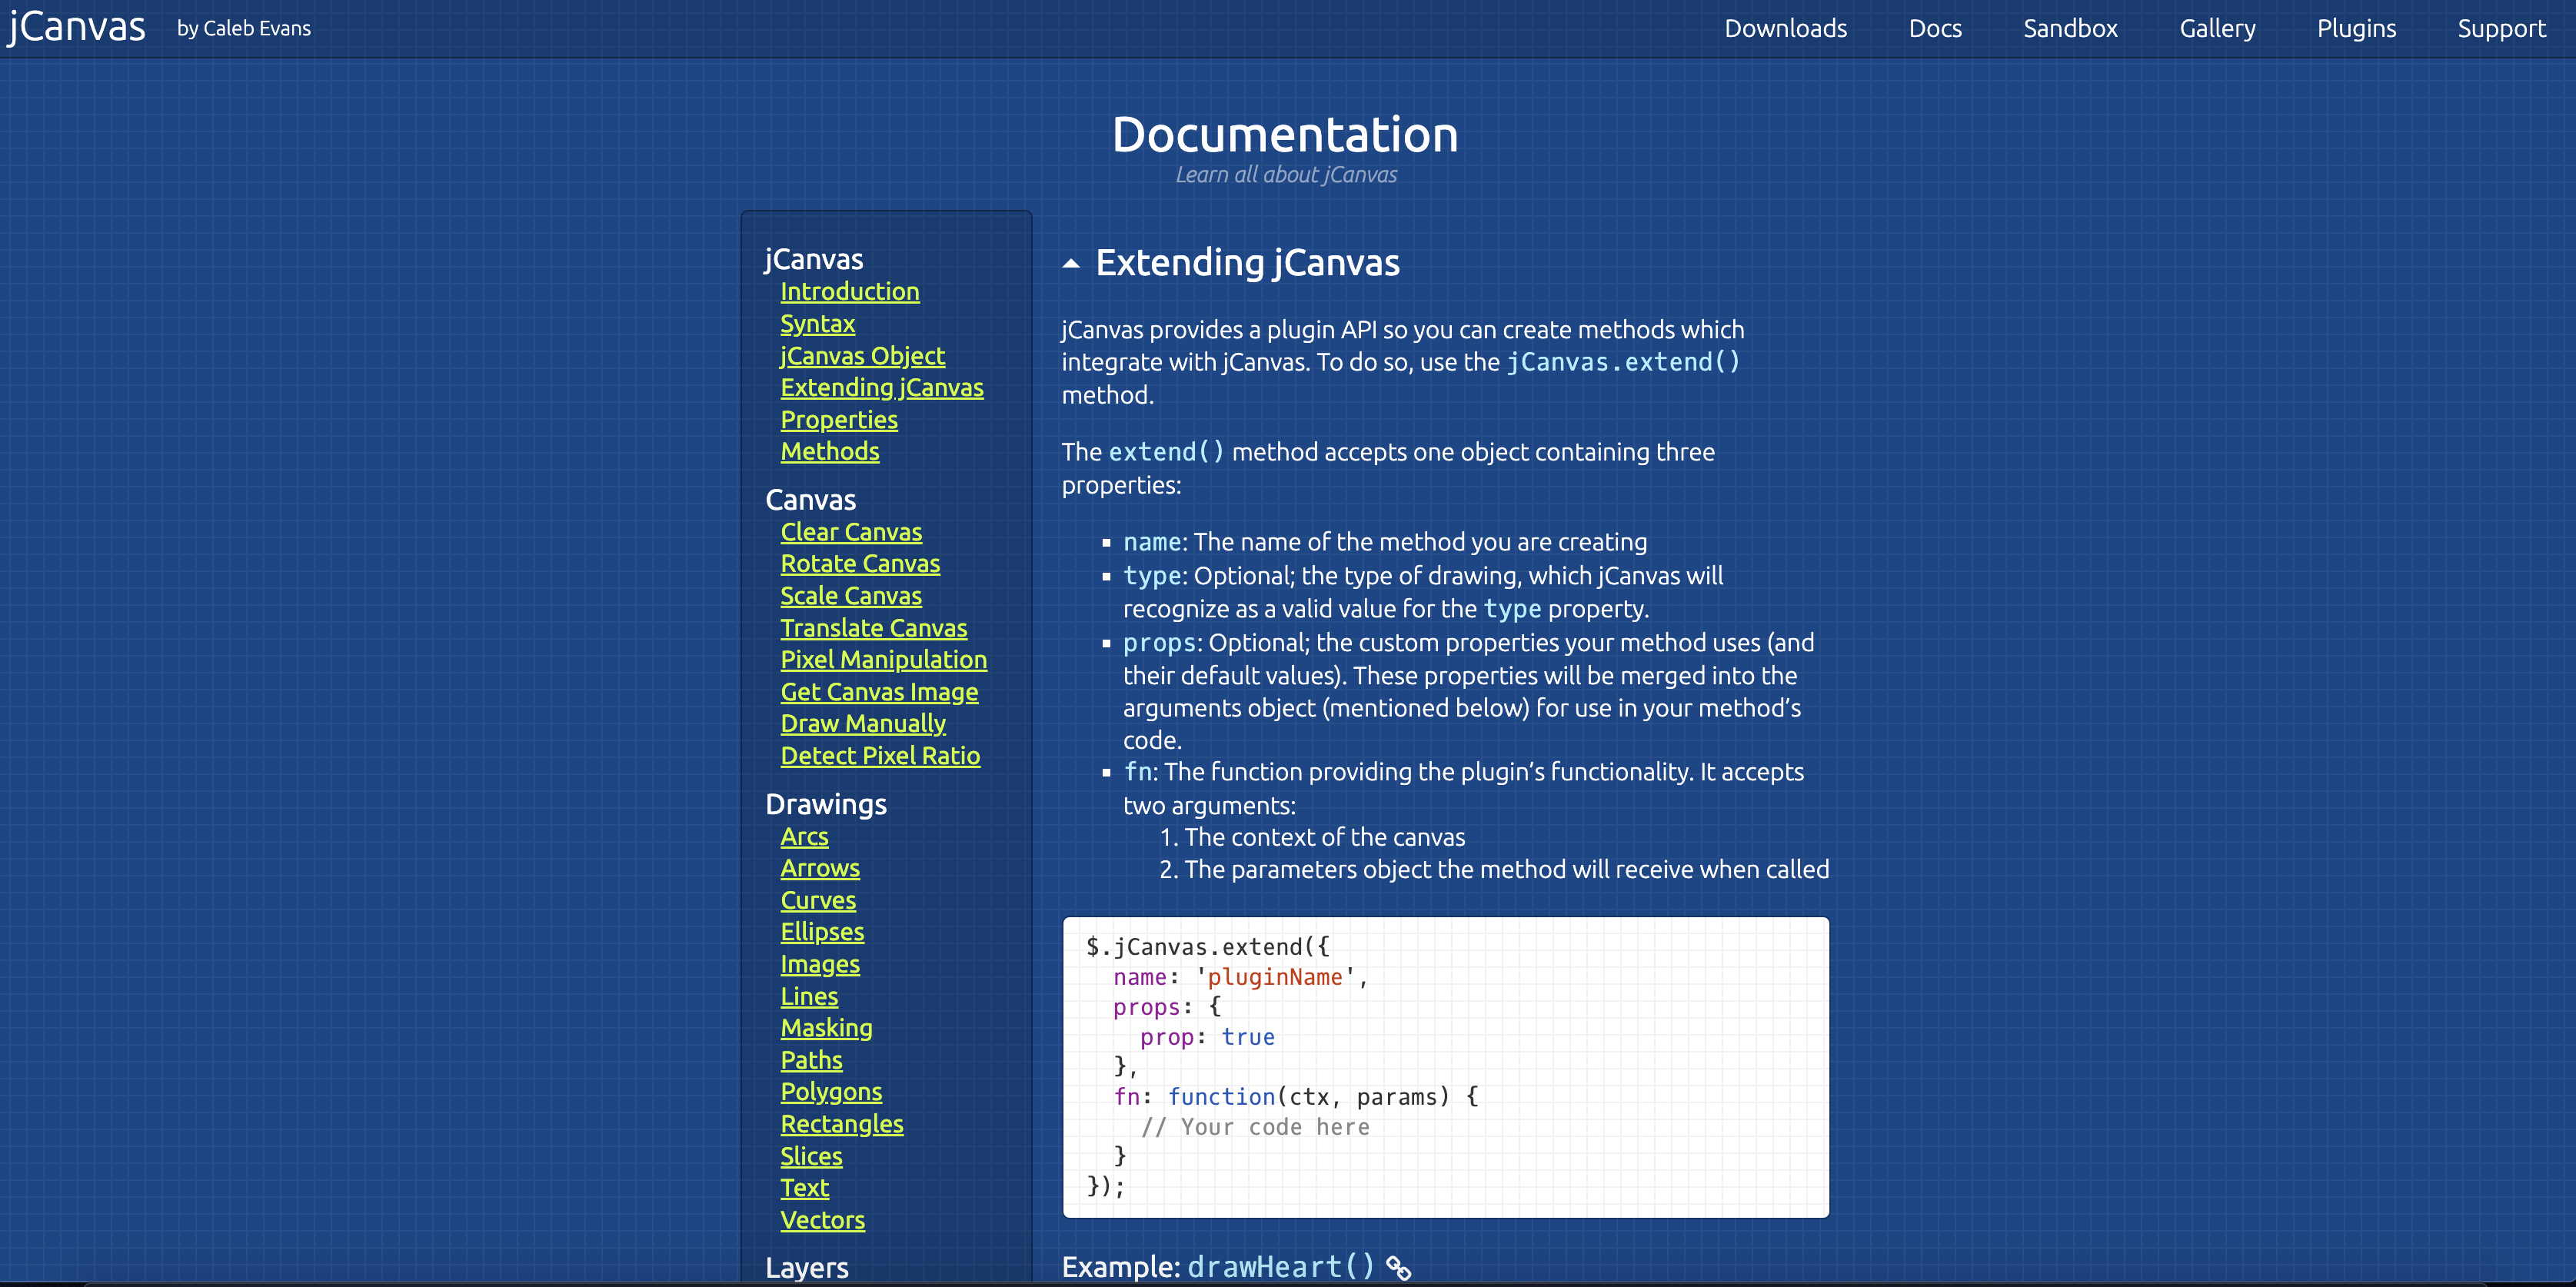This screenshot has width=2576, height=1287.
Task: Click the jCanvas logo in header
Action: tap(78, 27)
